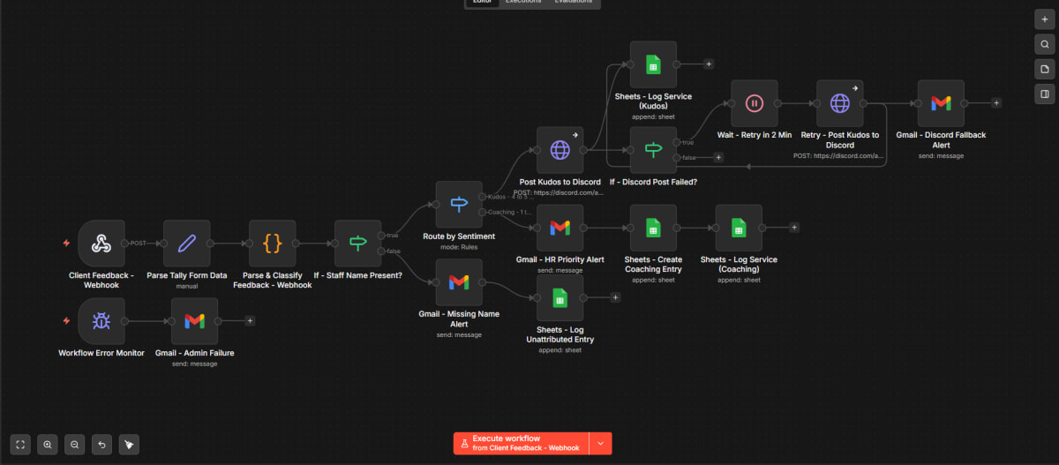Open the node search magnifier icon
The width and height of the screenshot is (1059, 465).
(1044, 43)
